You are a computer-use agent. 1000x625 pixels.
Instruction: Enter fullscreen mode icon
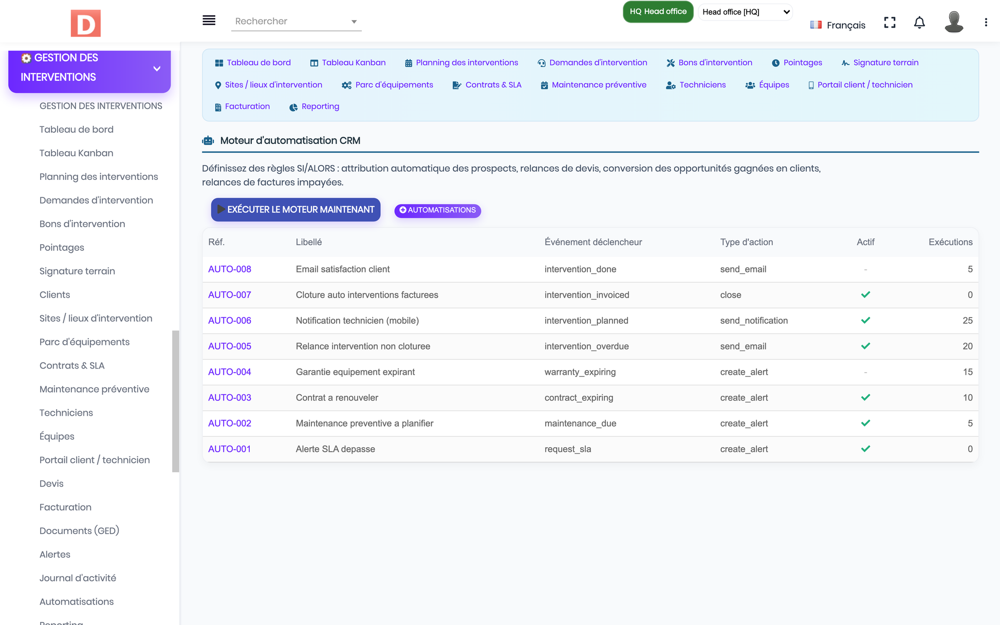890,23
